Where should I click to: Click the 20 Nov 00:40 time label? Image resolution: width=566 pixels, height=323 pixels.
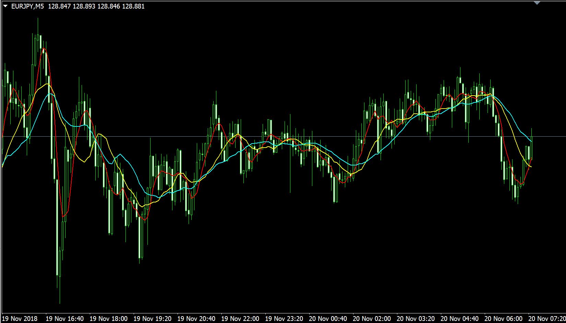point(328,319)
